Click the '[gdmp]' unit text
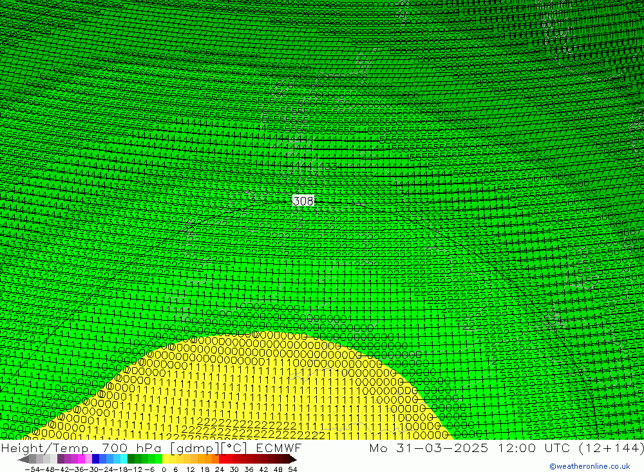Image resolution: width=644 pixels, height=472 pixels. pyautogui.click(x=195, y=448)
